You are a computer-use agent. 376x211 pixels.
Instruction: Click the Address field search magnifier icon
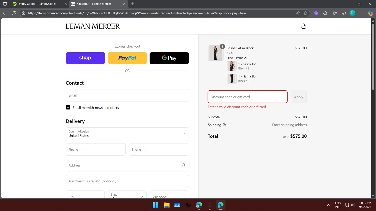point(183,165)
